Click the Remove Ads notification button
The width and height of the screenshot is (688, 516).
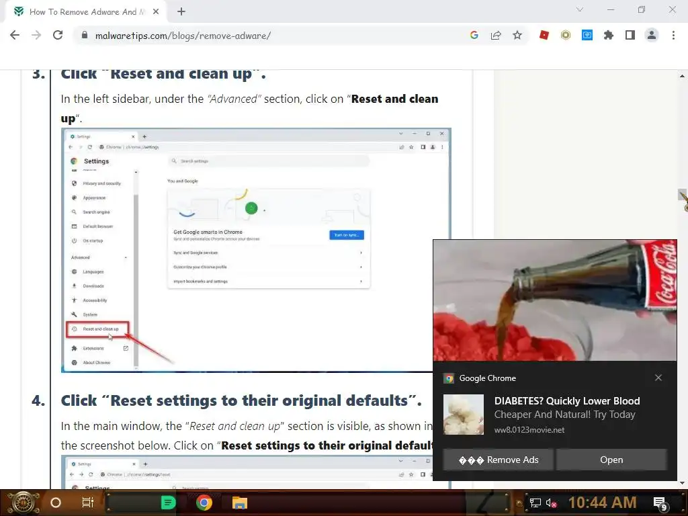pos(498,460)
